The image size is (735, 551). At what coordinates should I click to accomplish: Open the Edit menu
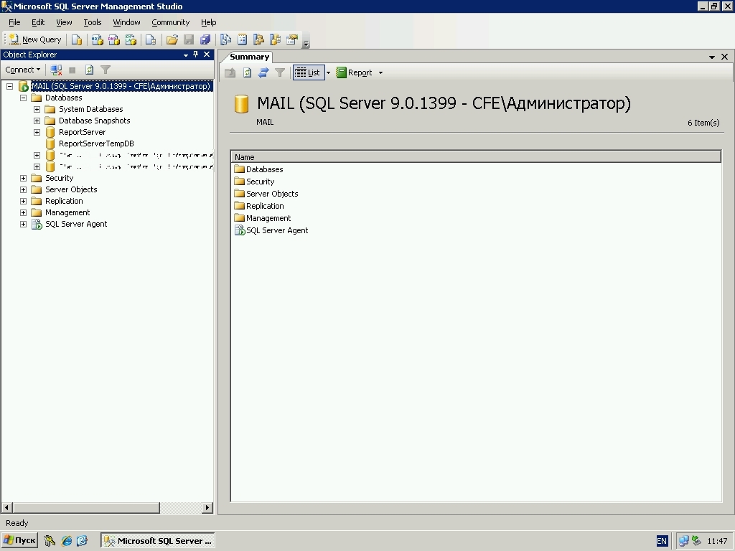(38, 22)
